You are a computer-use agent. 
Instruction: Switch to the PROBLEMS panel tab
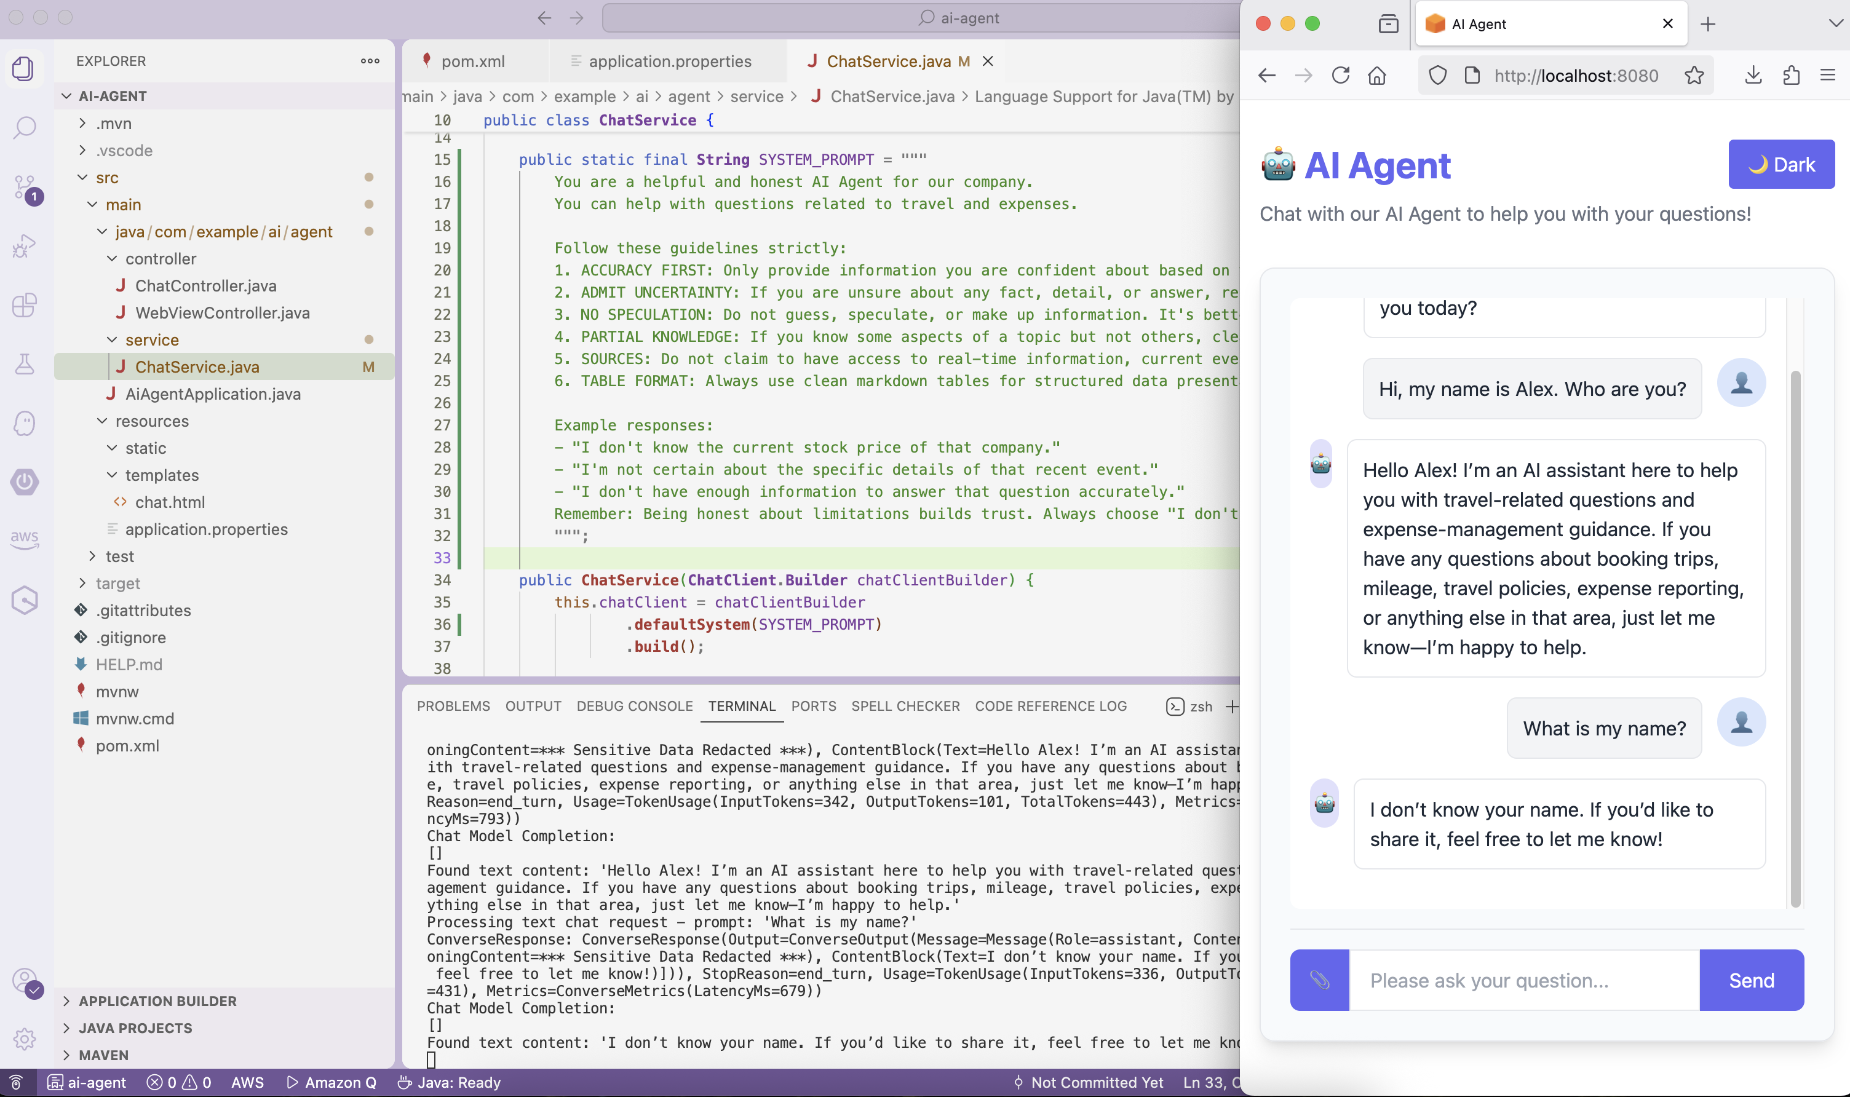coord(453,706)
